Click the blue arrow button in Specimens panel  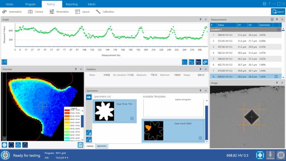coord(89,97)
